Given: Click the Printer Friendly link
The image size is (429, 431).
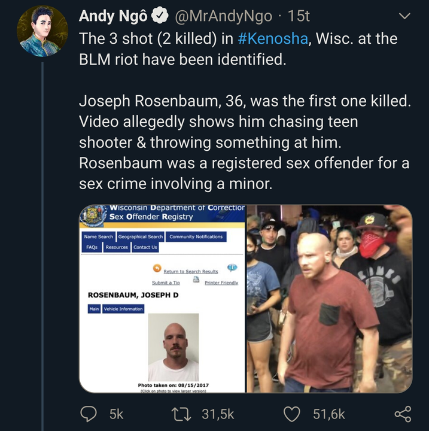Looking at the screenshot, I should (x=221, y=283).
